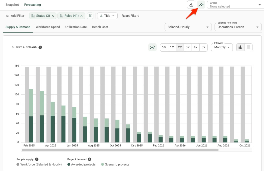Click the top-bar forecast sparkle icon beside download
The image size is (264, 171).
click(x=201, y=5)
